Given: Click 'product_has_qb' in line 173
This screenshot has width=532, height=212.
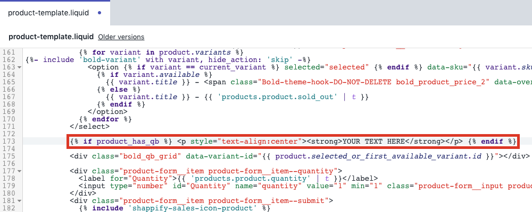Looking at the screenshot, I should coord(128,142).
